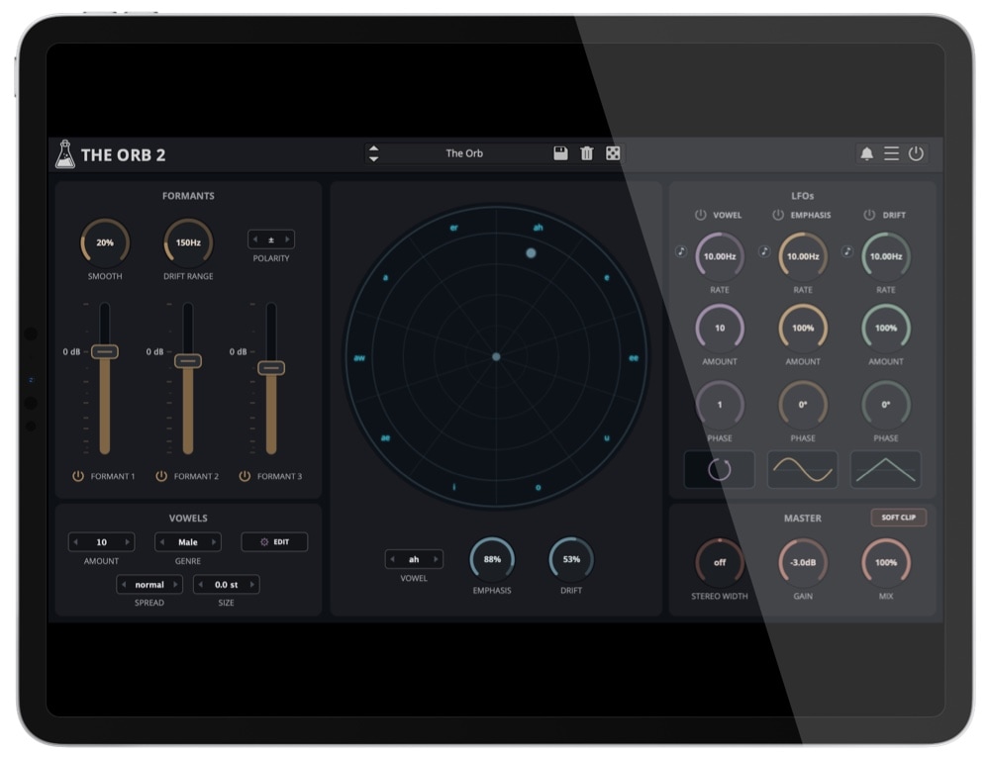Select previous vowel beside ah selector
This screenshot has height=759, width=990.
click(x=392, y=559)
